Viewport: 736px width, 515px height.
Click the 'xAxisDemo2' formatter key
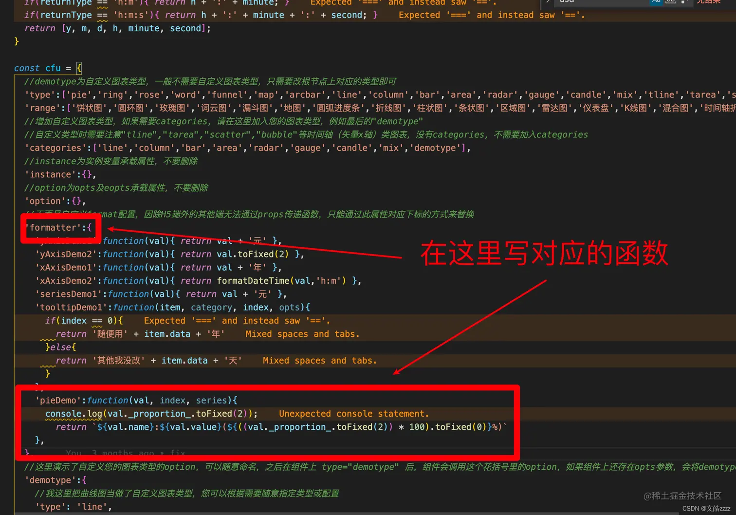pyautogui.click(x=66, y=280)
